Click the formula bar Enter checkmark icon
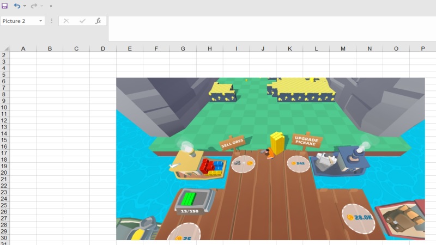Viewport: 436px width, 245px height. click(82, 21)
